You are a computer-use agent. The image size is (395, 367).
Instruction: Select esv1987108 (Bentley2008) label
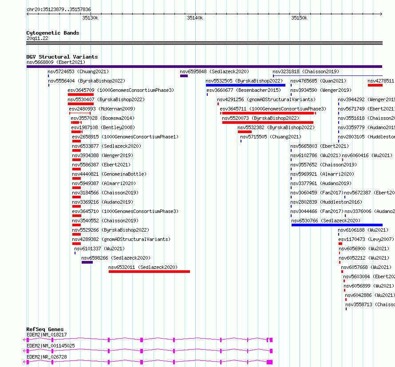point(103,127)
